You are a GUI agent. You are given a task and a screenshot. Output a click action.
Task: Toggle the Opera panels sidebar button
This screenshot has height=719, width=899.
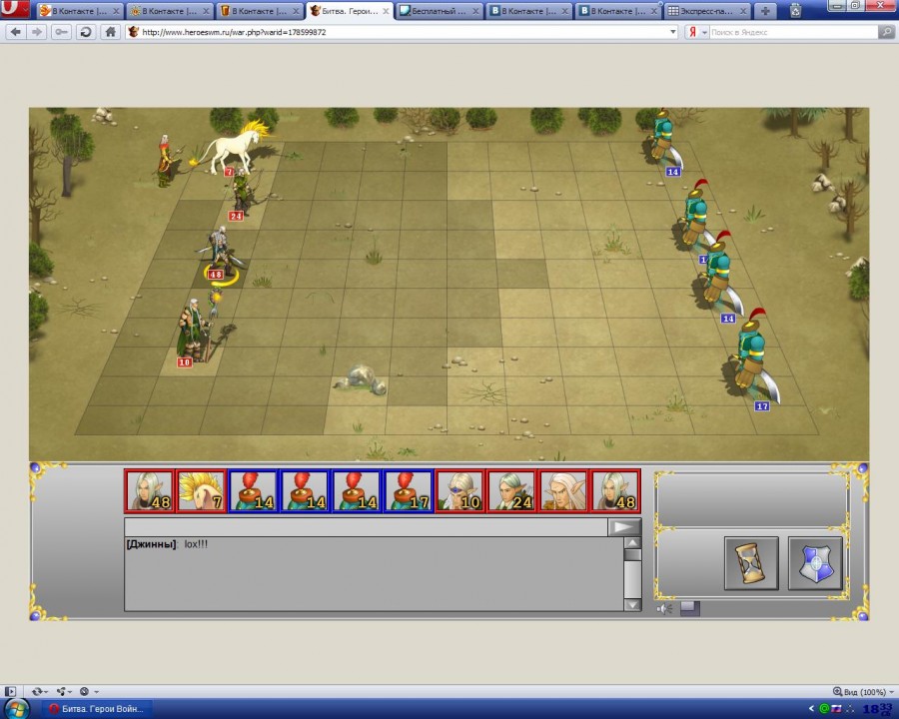coord(10,691)
